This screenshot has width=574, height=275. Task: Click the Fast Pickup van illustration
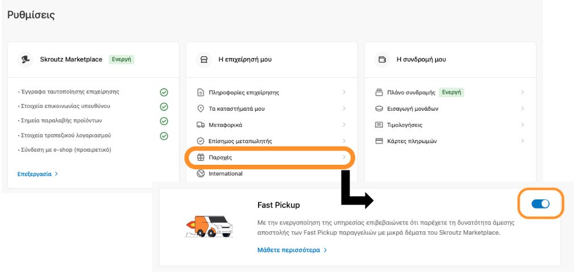[209, 226]
